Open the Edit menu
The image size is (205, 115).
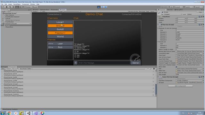6,4
